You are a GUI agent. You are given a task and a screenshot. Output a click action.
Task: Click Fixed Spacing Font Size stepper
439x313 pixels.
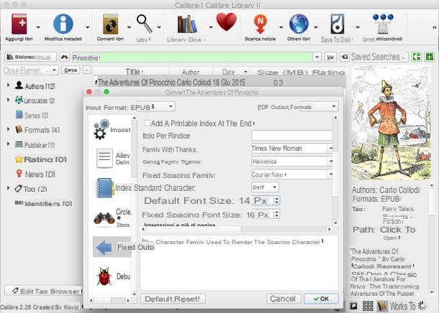click(276, 214)
